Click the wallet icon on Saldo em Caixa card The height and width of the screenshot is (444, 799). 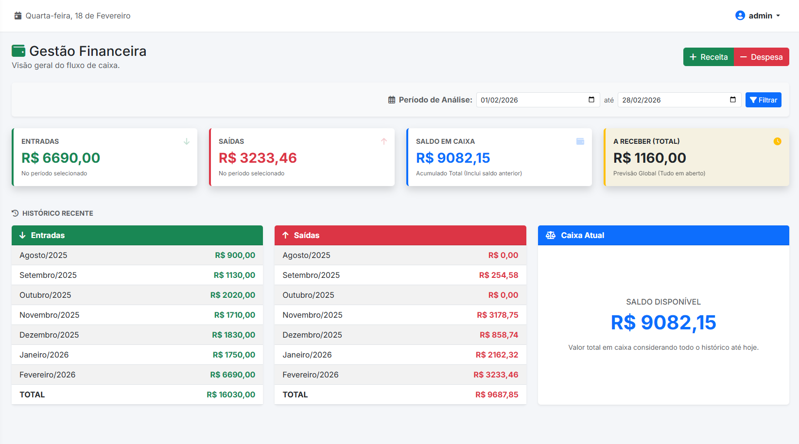pos(580,141)
